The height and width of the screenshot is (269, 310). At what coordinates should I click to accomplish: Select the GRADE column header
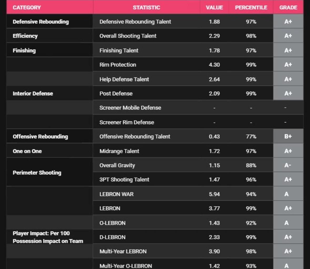point(288,7)
